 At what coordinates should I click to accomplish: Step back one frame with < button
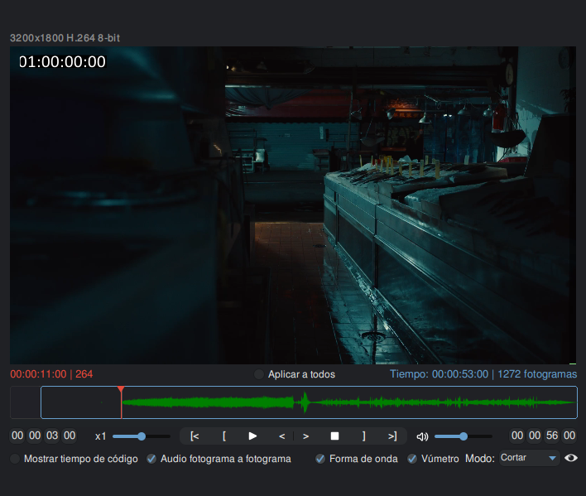[281, 436]
